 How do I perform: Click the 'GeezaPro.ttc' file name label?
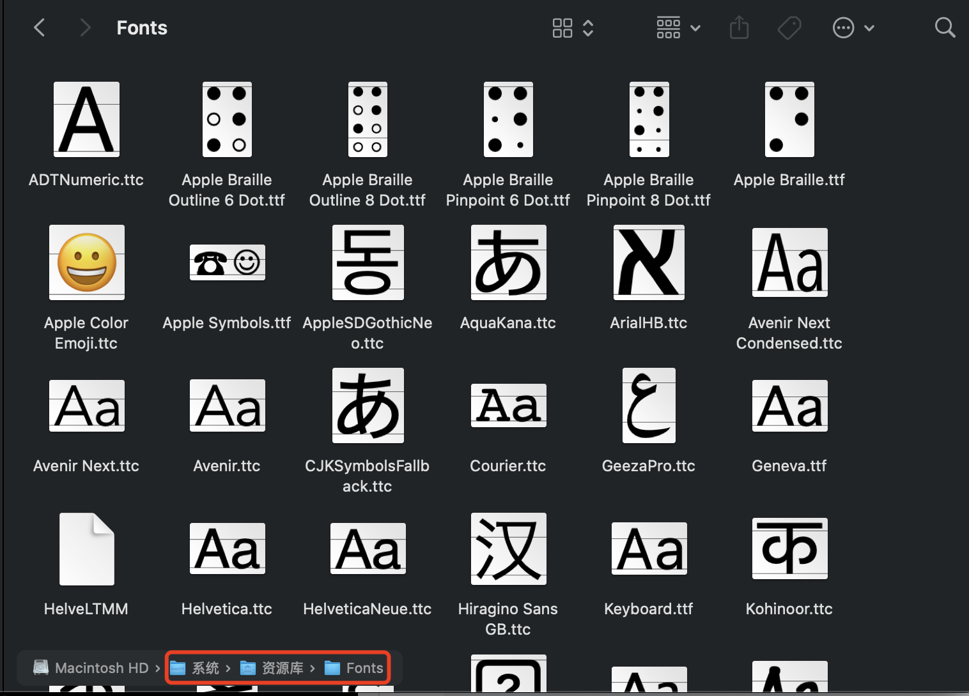[x=649, y=466]
